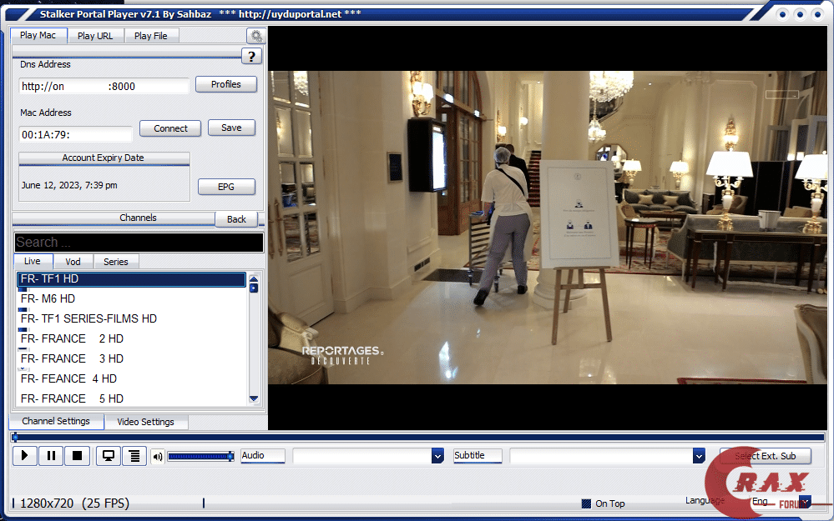Click the fullscreen monitor icon
834x521 pixels.
(x=108, y=456)
